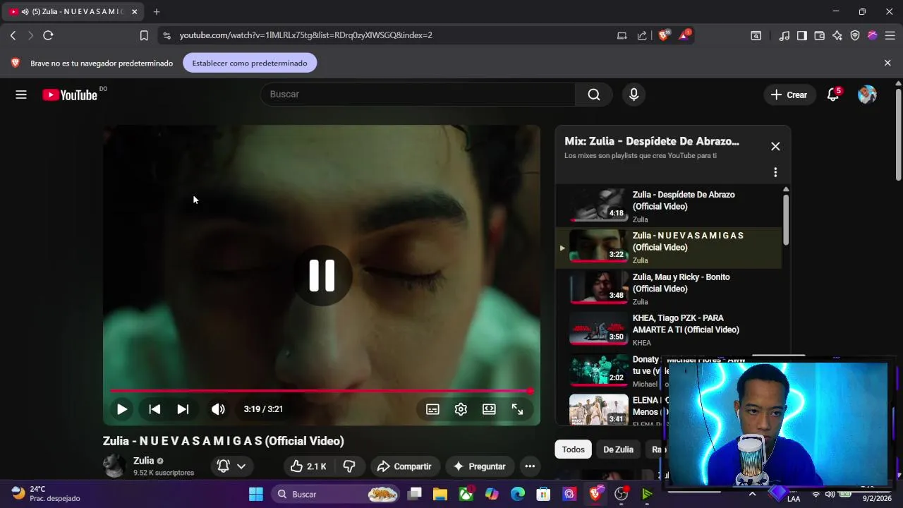Open File Explorer from taskbar

440,495
